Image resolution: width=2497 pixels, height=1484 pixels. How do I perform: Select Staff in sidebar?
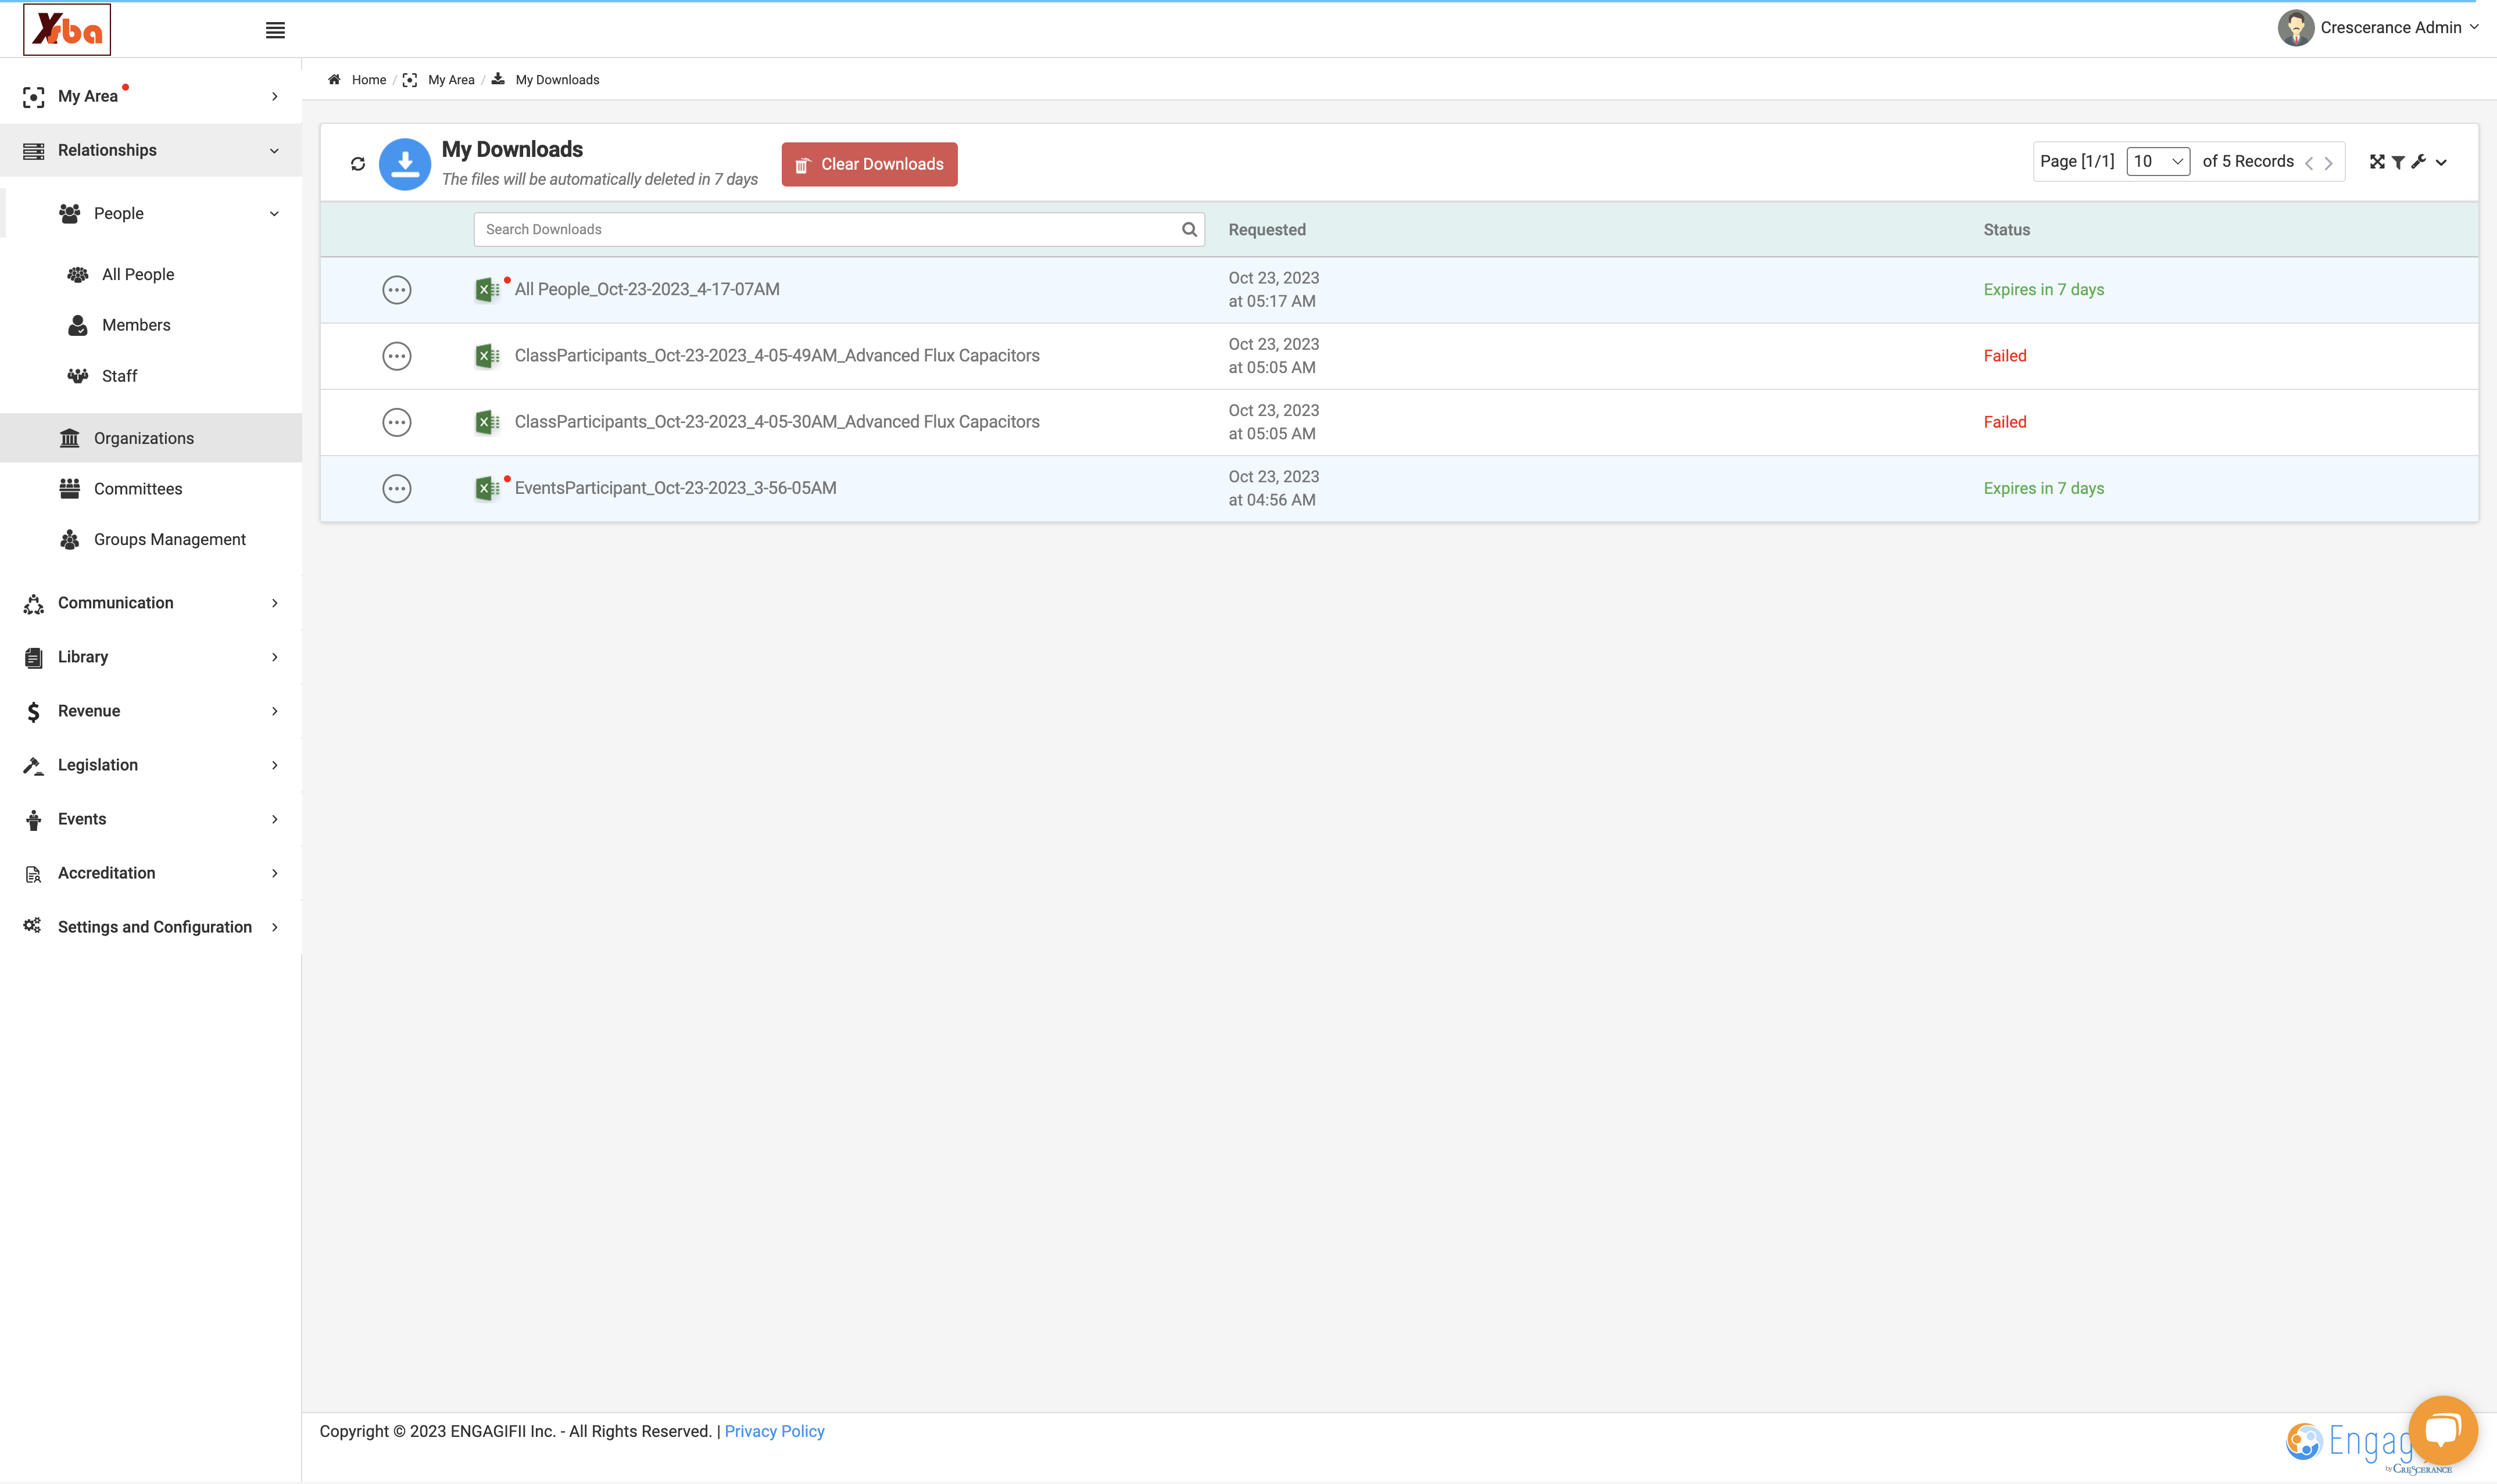[x=119, y=376]
